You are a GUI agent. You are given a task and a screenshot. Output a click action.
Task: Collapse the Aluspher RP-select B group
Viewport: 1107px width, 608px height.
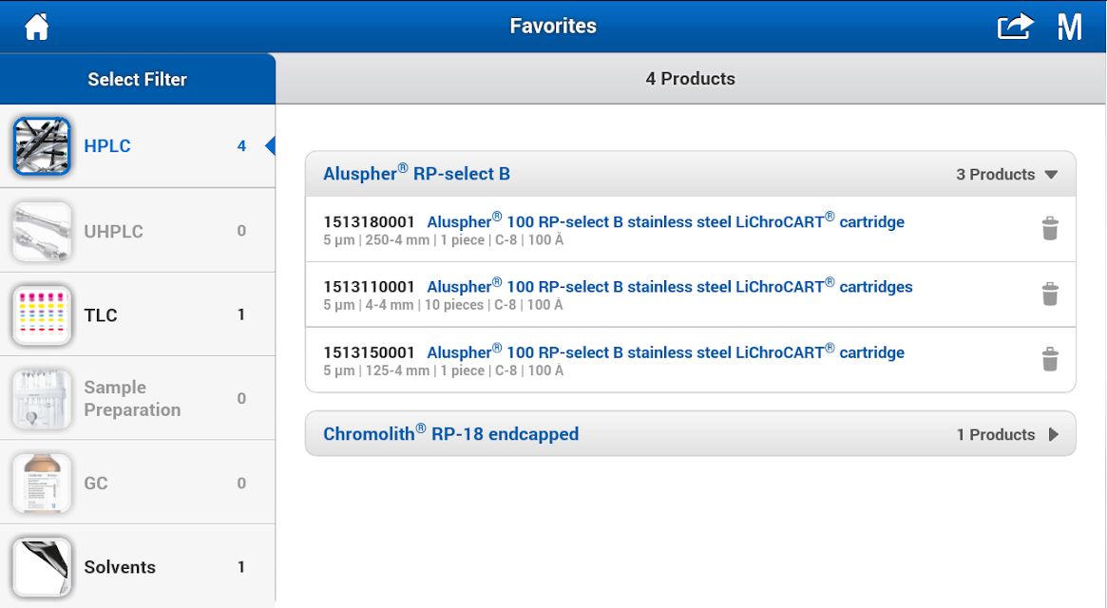691,174
